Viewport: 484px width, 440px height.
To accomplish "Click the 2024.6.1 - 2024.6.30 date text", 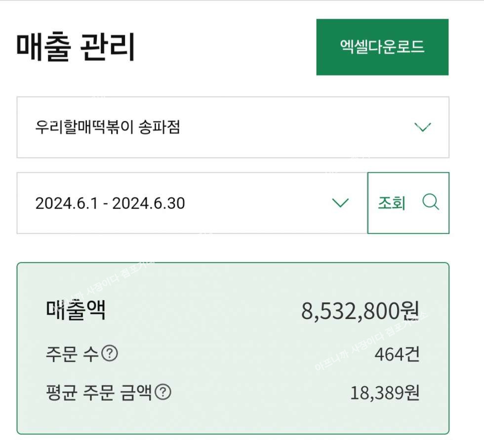I will coord(110,203).
